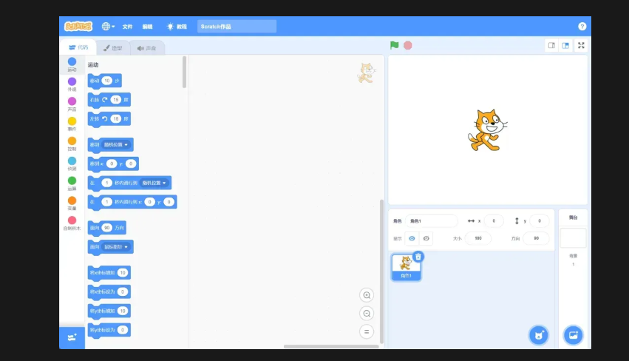
Task: Hide the sprite with crossed-eye button
Action: 426,238
